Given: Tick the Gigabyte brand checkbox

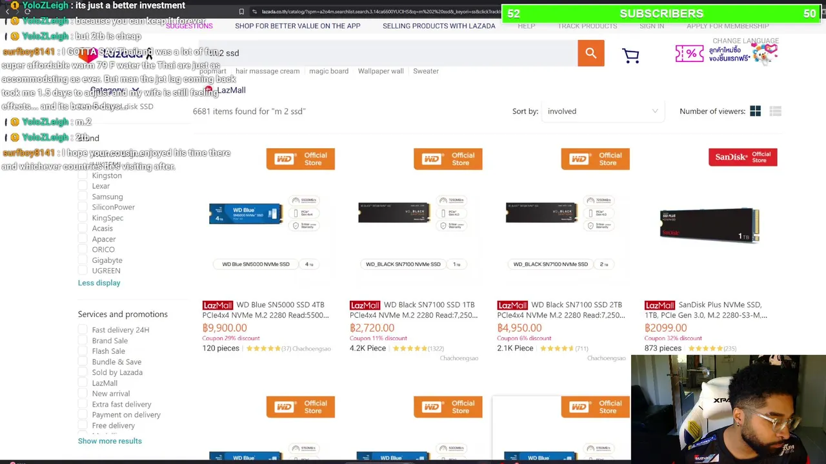Looking at the screenshot, I should (83, 260).
